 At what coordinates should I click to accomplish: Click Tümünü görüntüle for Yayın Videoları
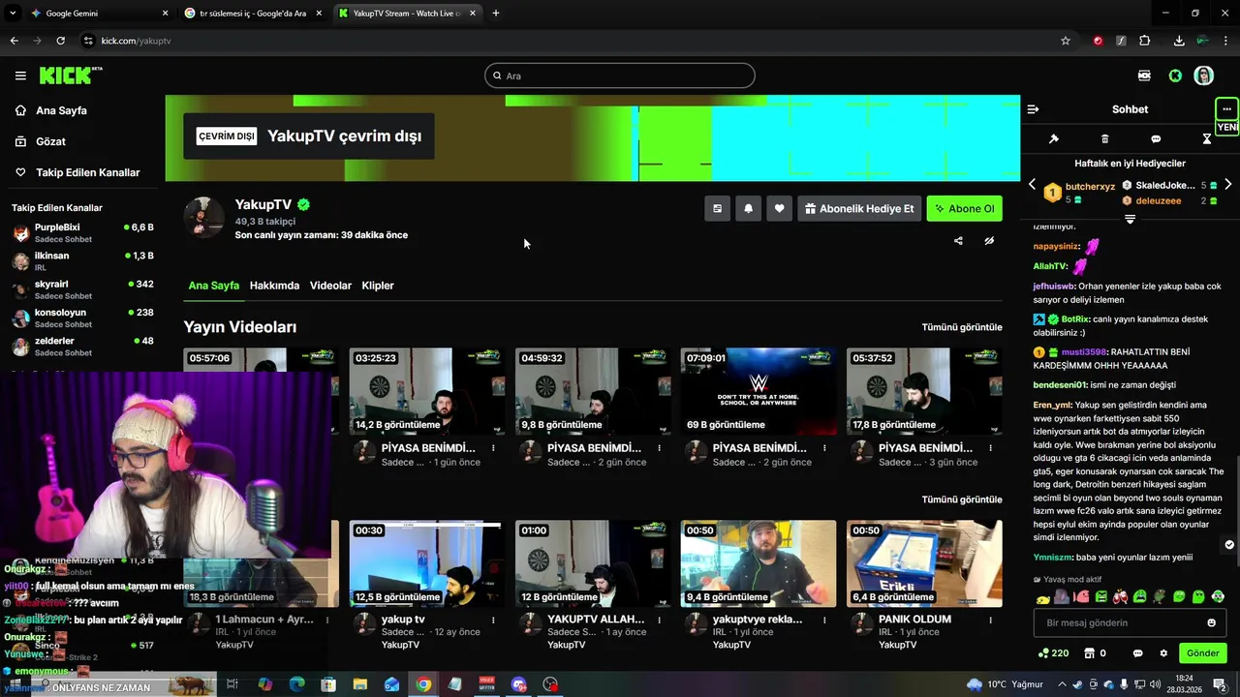[962, 327]
